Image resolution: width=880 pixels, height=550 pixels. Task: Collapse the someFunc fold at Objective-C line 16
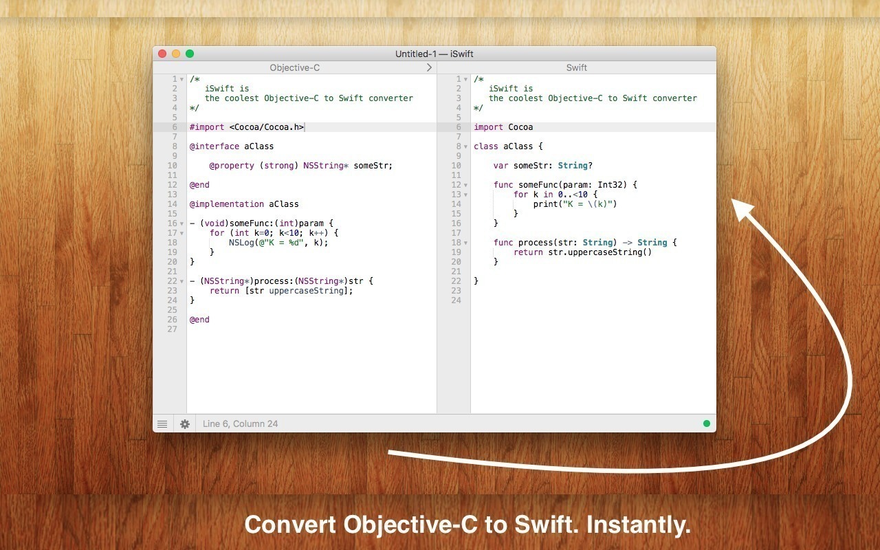tap(181, 224)
